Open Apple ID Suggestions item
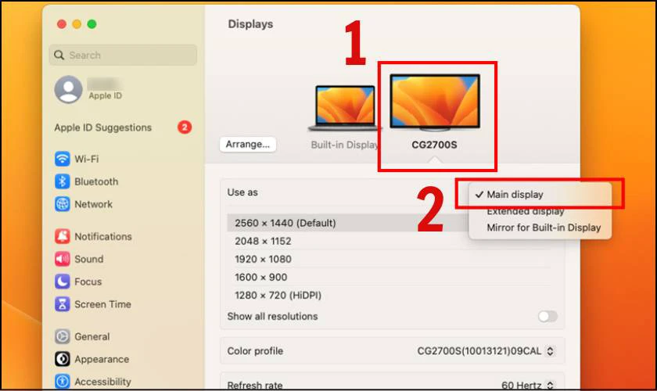The image size is (657, 391). click(103, 127)
